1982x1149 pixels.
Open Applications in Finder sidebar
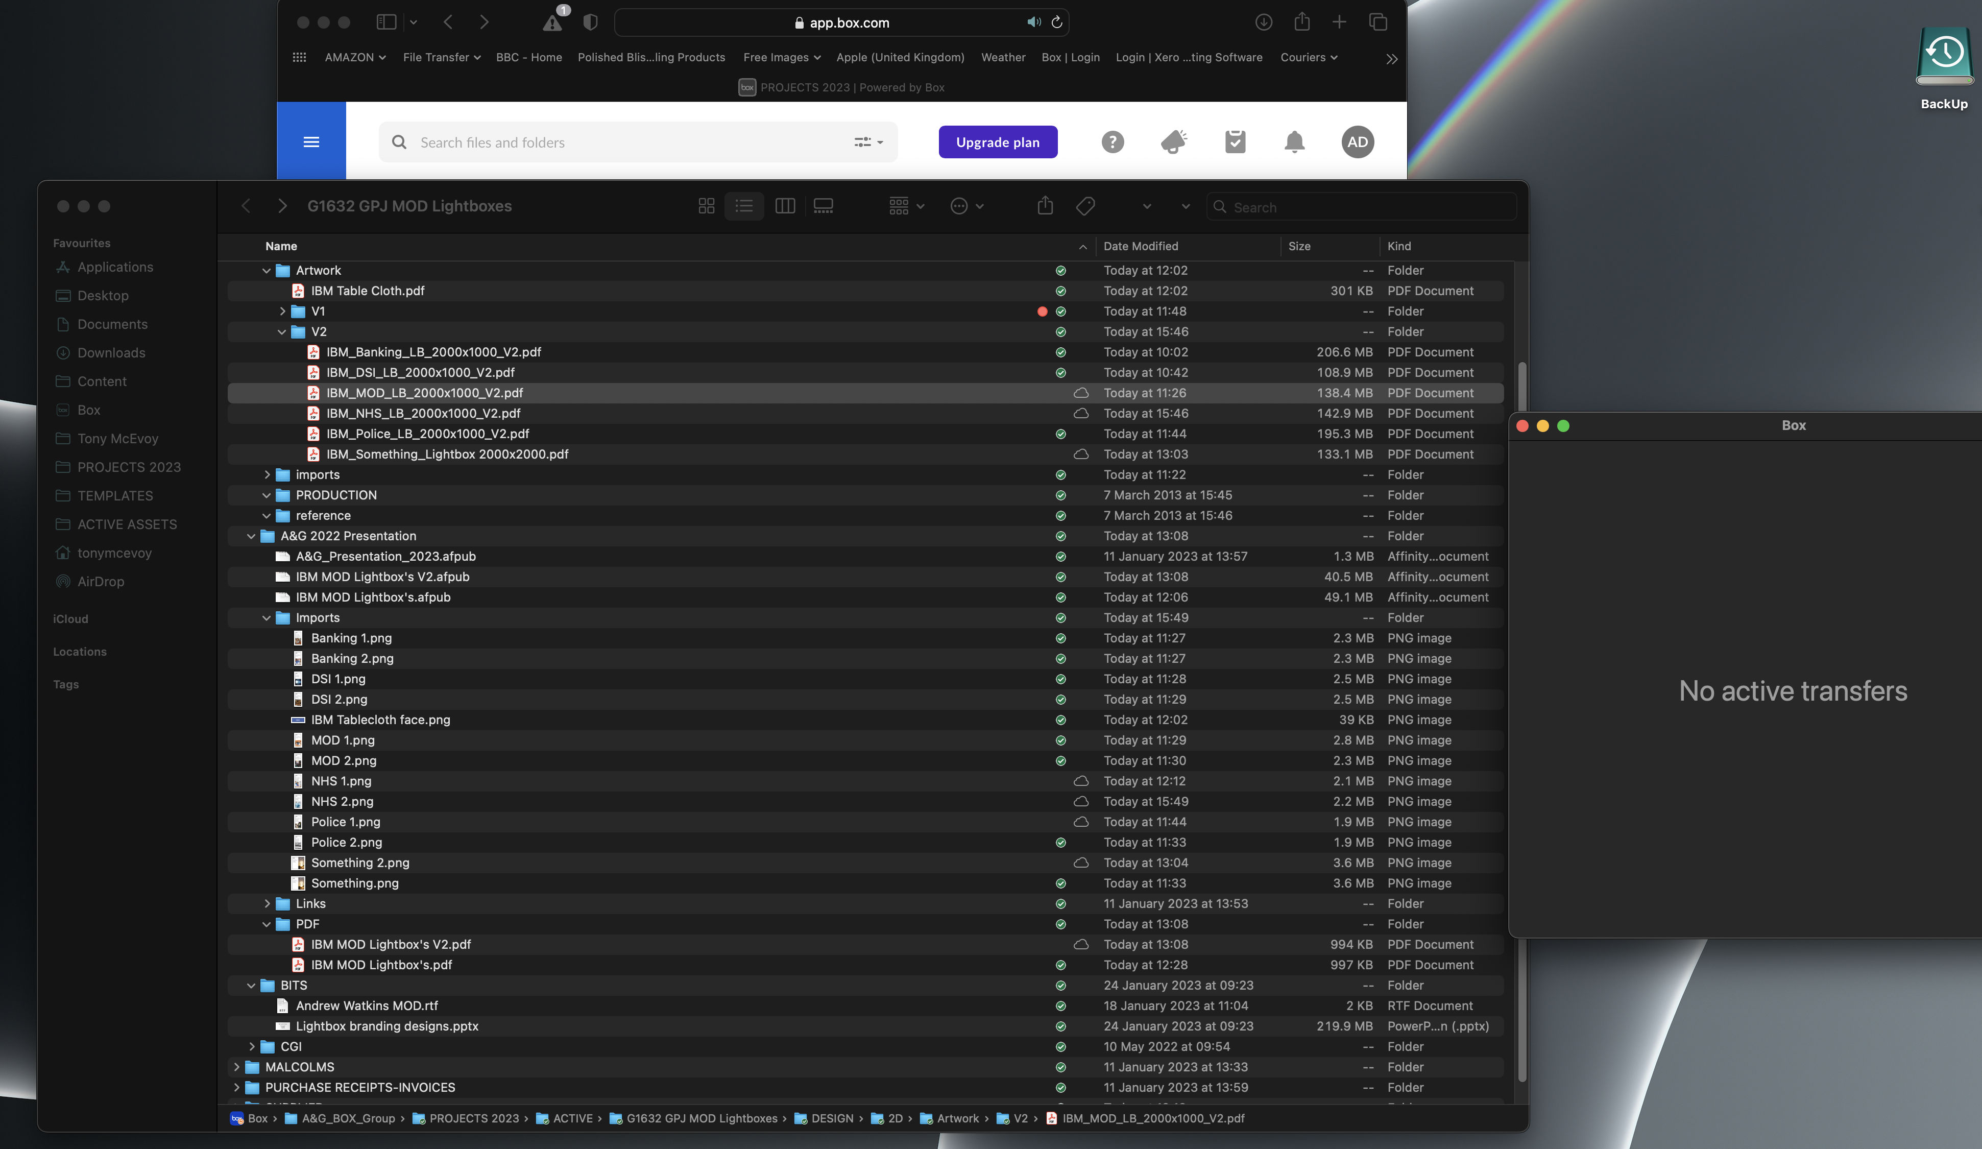click(115, 268)
